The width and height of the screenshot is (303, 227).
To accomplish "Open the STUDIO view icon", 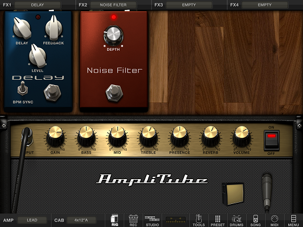I will [152, 220].
